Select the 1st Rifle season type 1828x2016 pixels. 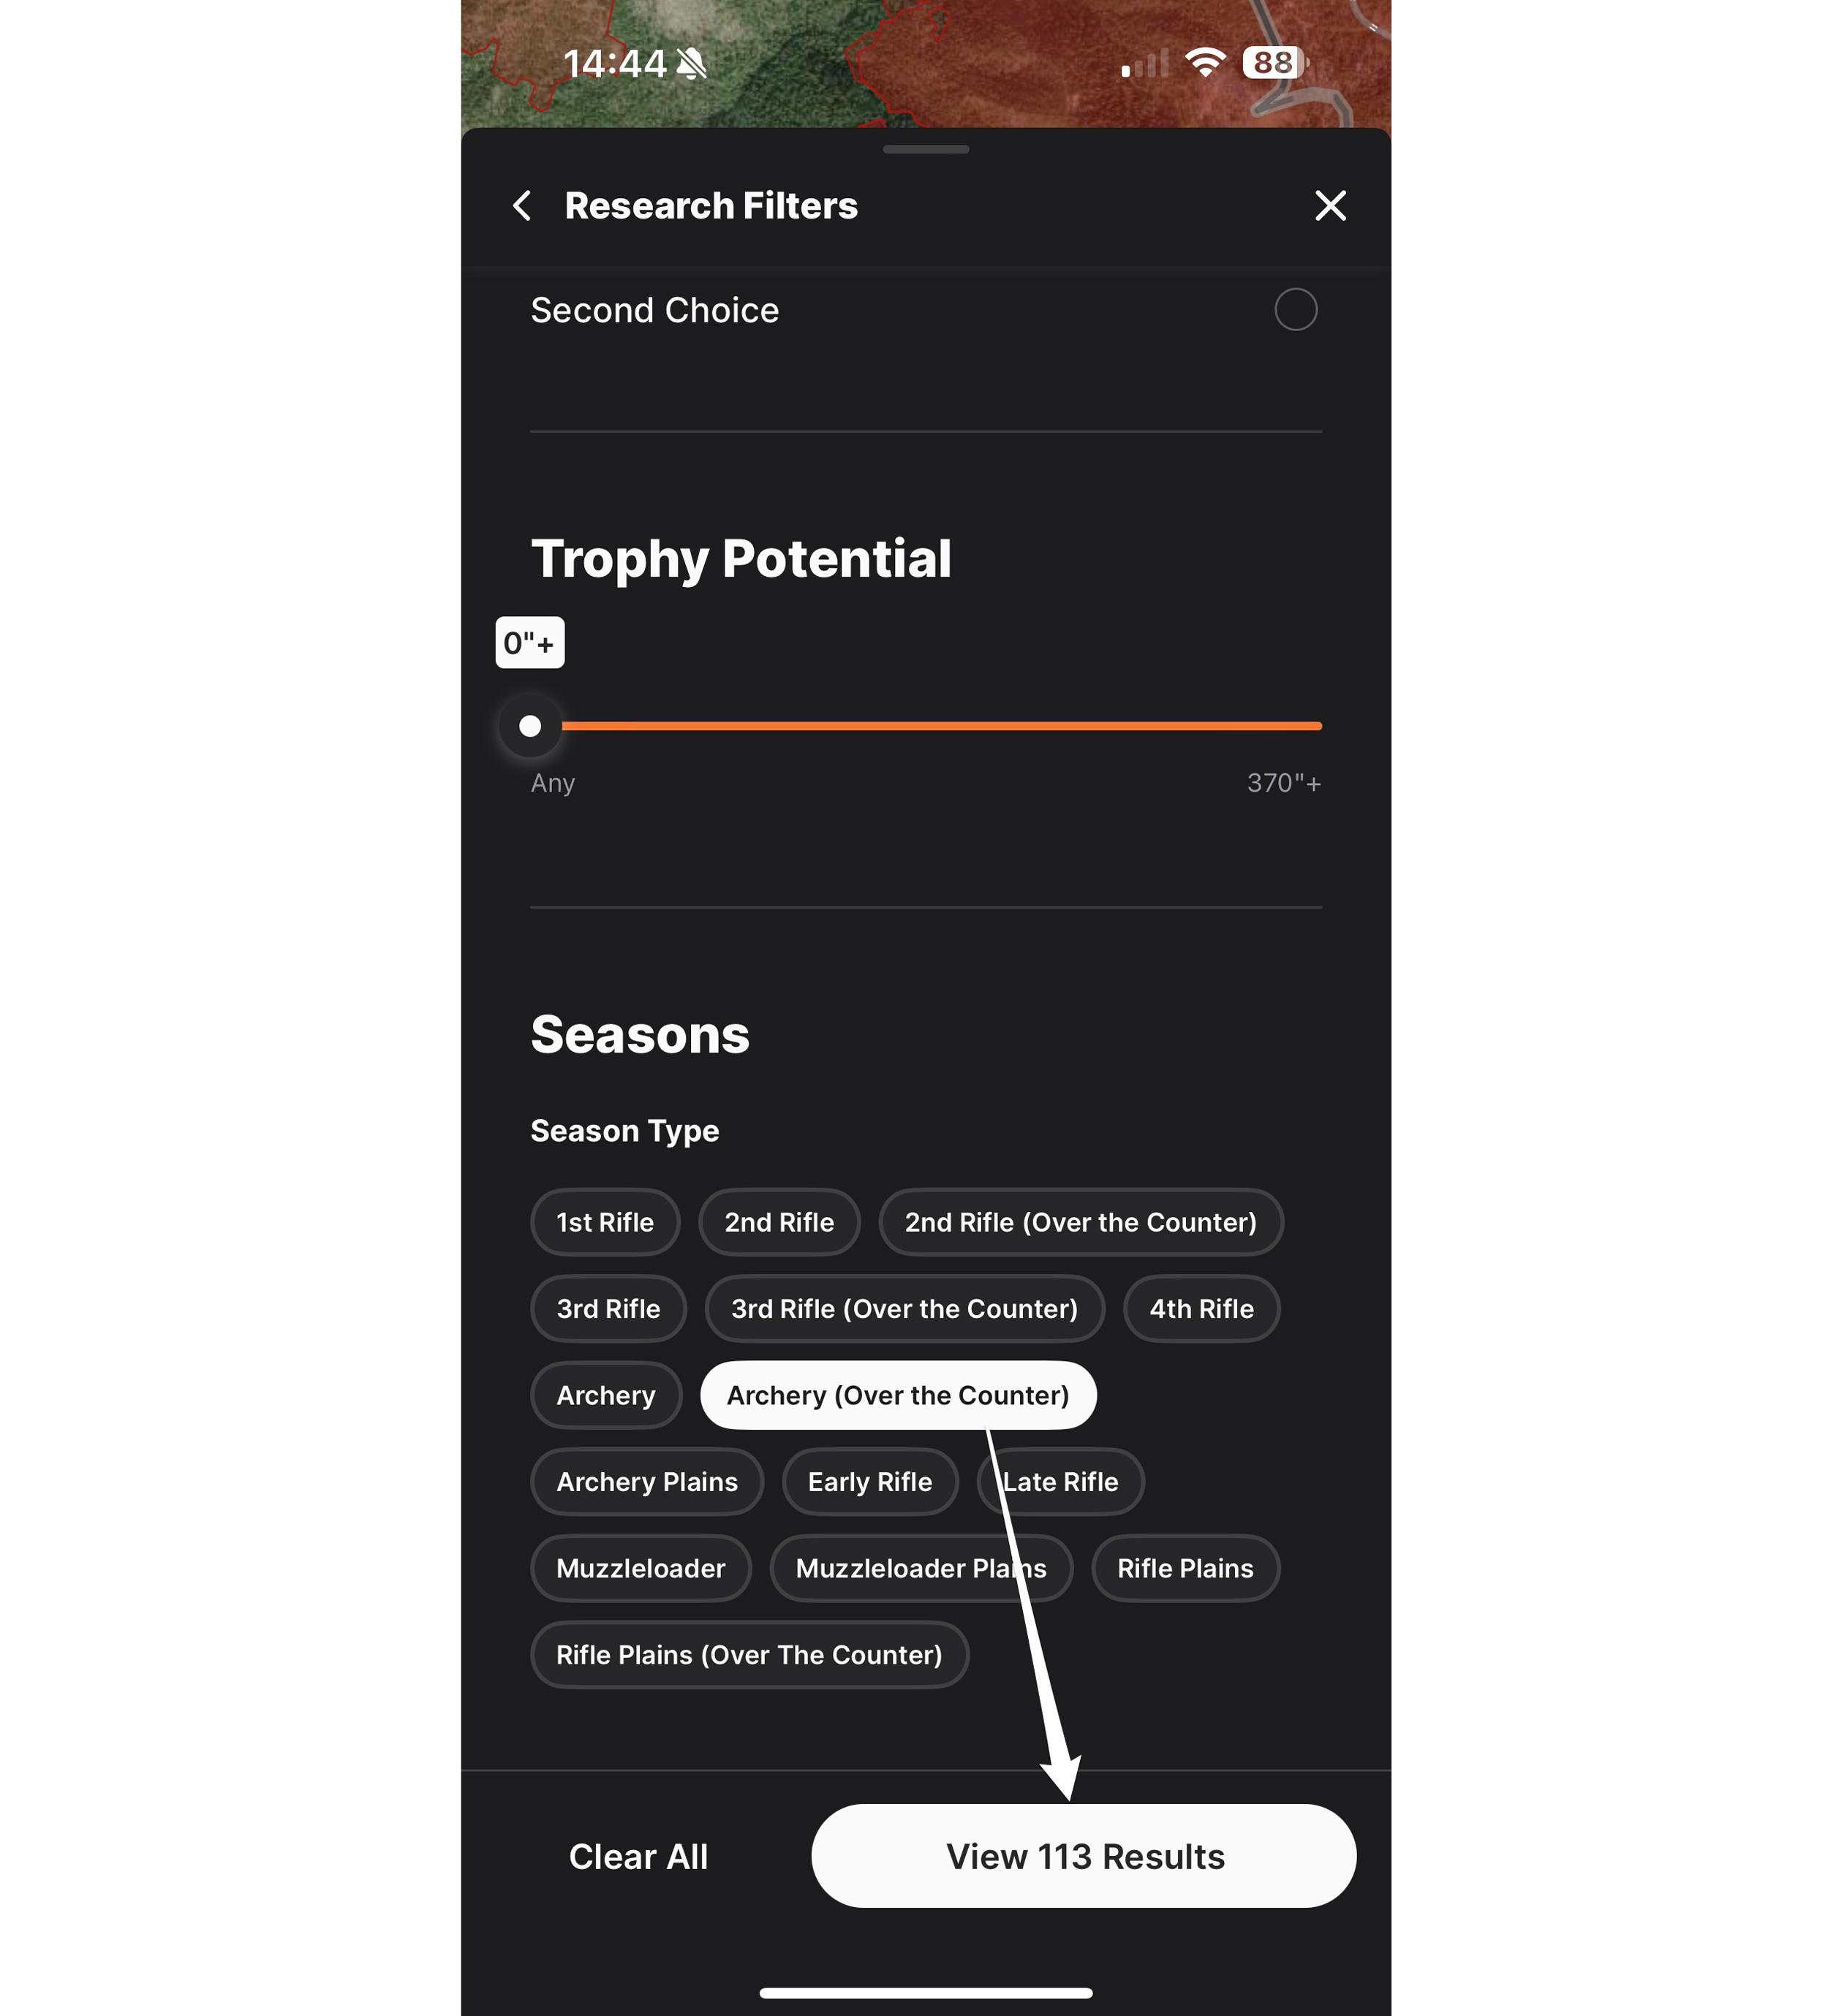pyautogui.click(x=604, y=1222)
